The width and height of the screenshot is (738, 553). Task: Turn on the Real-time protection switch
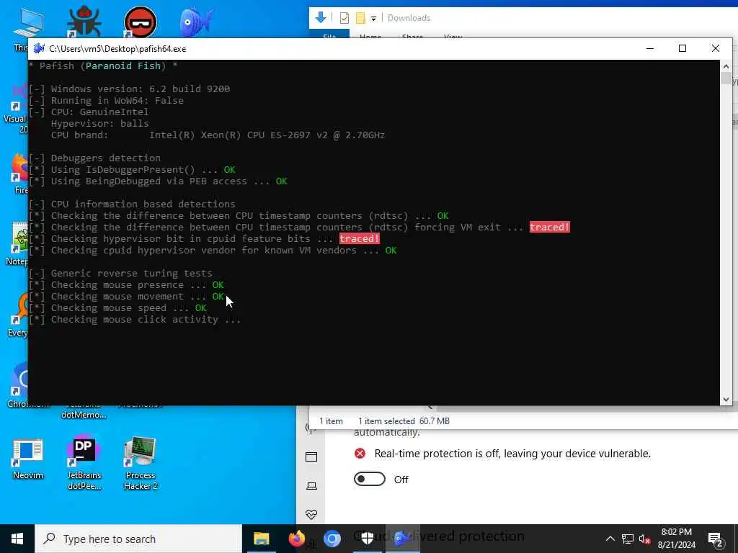coord(370,479)
